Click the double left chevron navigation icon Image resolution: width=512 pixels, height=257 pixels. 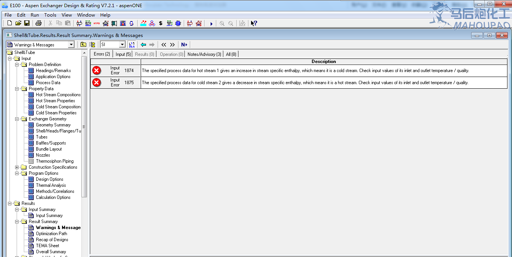164,45
